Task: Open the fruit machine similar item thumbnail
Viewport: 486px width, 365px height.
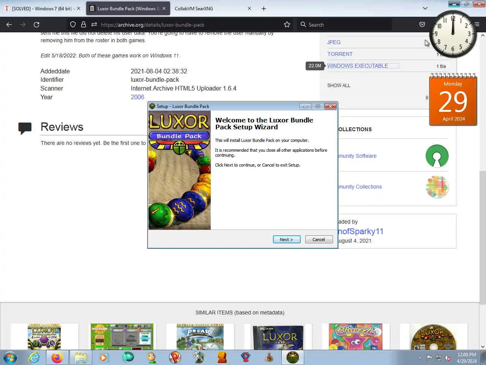Action: 122,336
